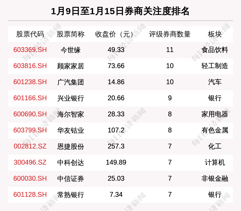
Task: Select sector 轻工制造
Action: point(215,66)
